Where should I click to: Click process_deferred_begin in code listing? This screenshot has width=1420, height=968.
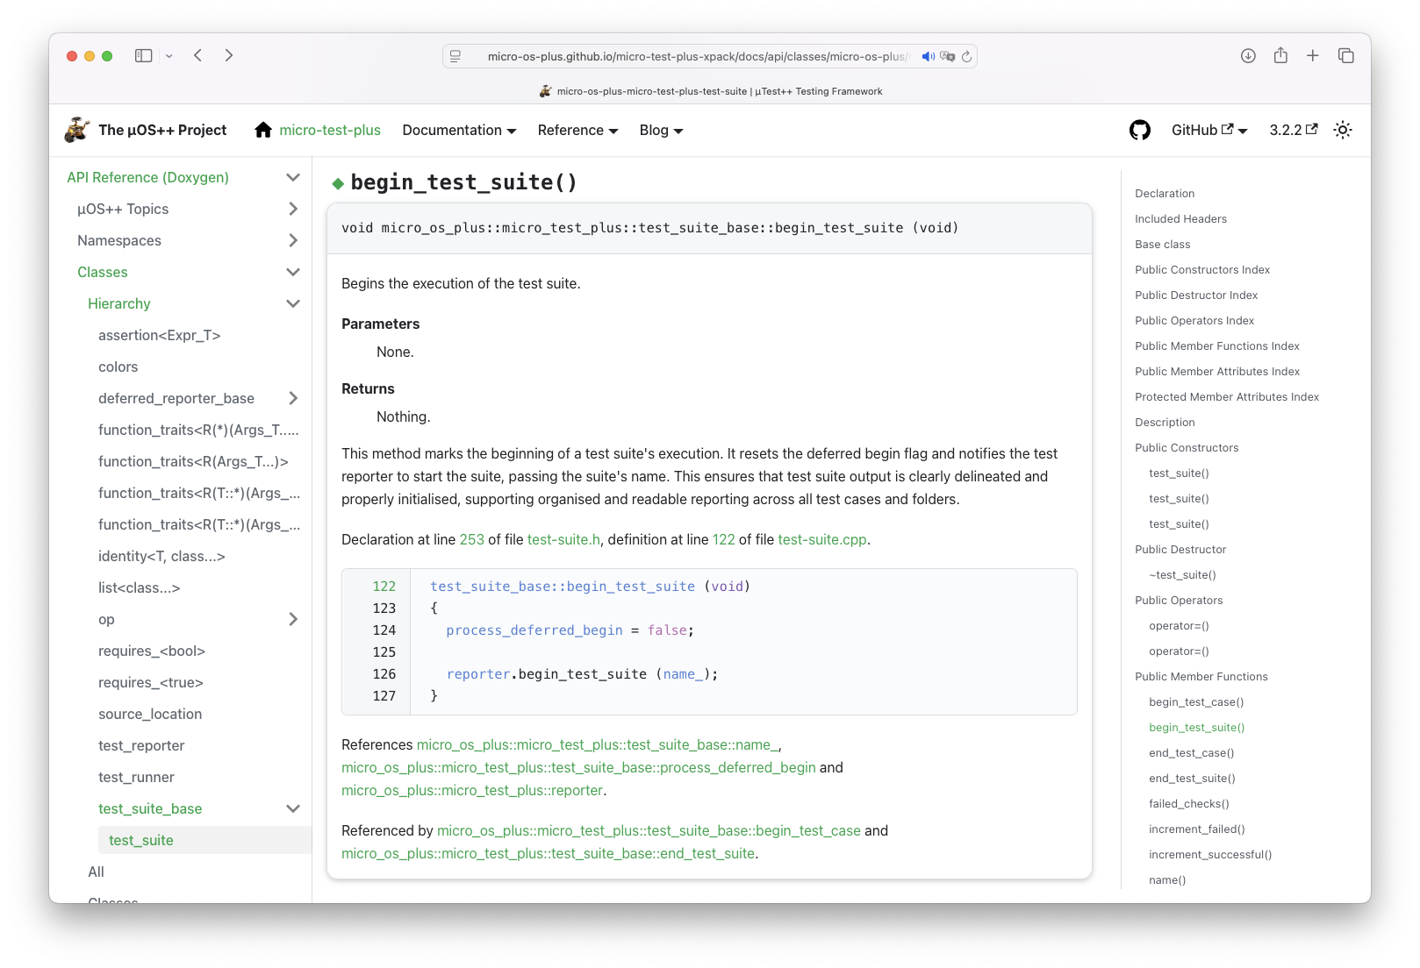(534, 630)
